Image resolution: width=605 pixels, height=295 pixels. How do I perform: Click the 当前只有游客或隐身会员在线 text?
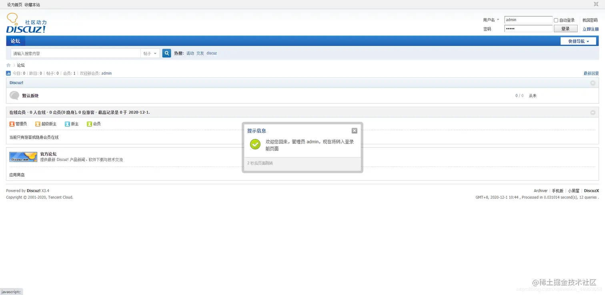coord(34,138)
